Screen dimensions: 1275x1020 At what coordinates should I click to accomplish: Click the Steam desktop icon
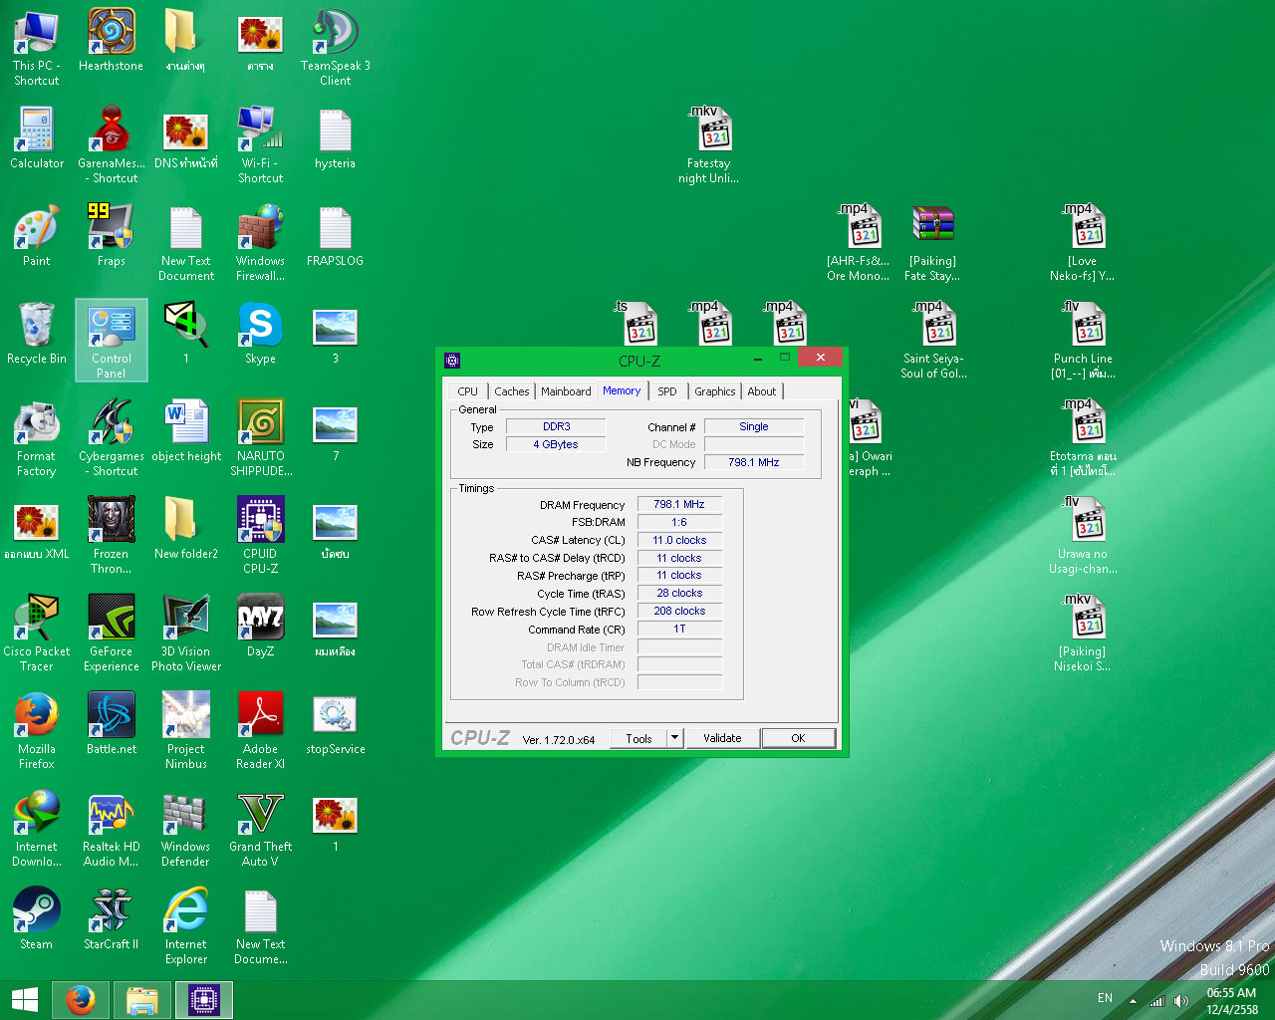[x=36, y=911]
